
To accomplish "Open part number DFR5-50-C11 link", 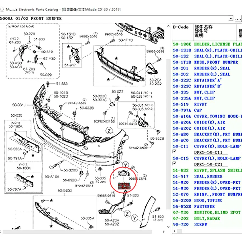I will (x=208, y=152).
